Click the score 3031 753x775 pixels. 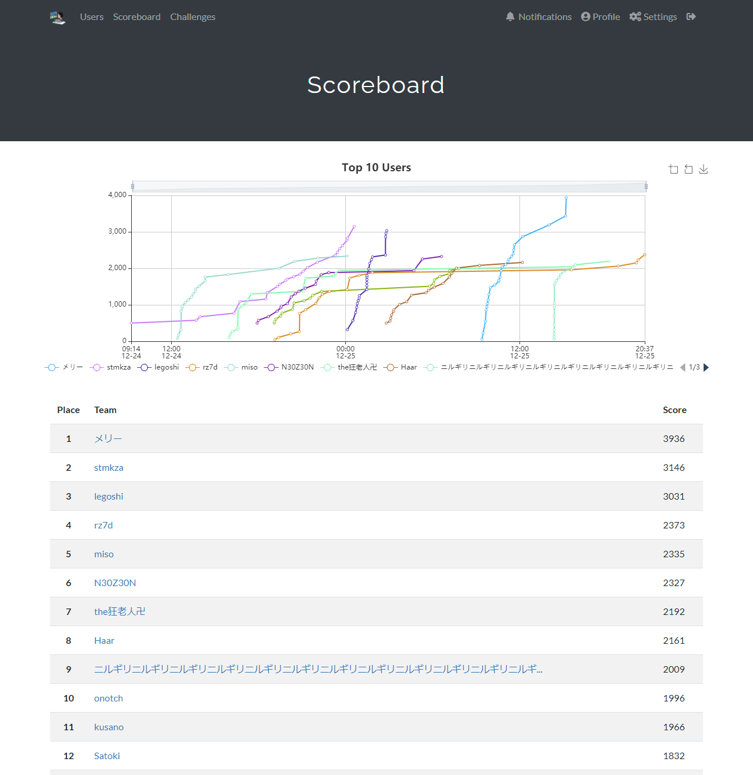point(674,496)
